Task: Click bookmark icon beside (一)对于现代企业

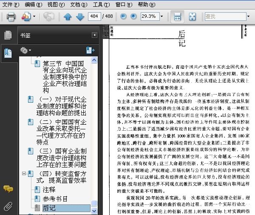Action: (x=31, y=99)
